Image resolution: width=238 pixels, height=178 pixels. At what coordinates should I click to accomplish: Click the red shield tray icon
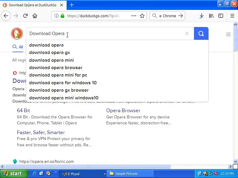tap(216, 174)
